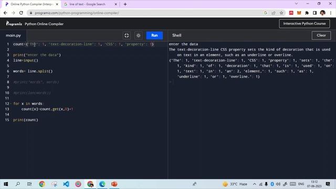Open the notification center icon
The image size is (336, 189).
(328, 184)
